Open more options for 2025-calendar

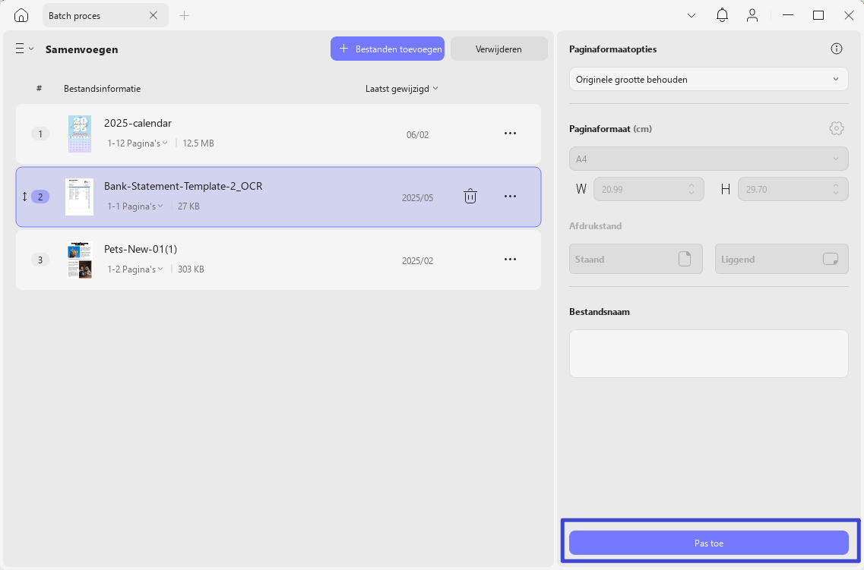coord(510,133)
